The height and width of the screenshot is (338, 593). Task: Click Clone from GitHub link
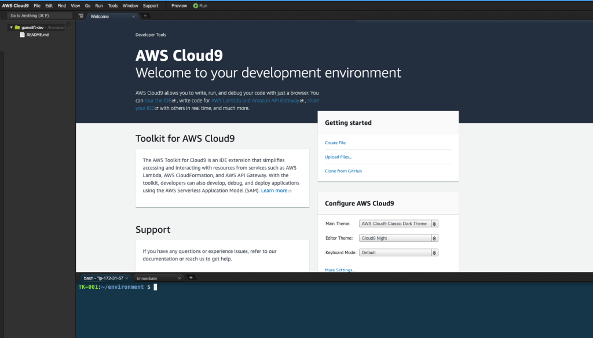point(343,171)
